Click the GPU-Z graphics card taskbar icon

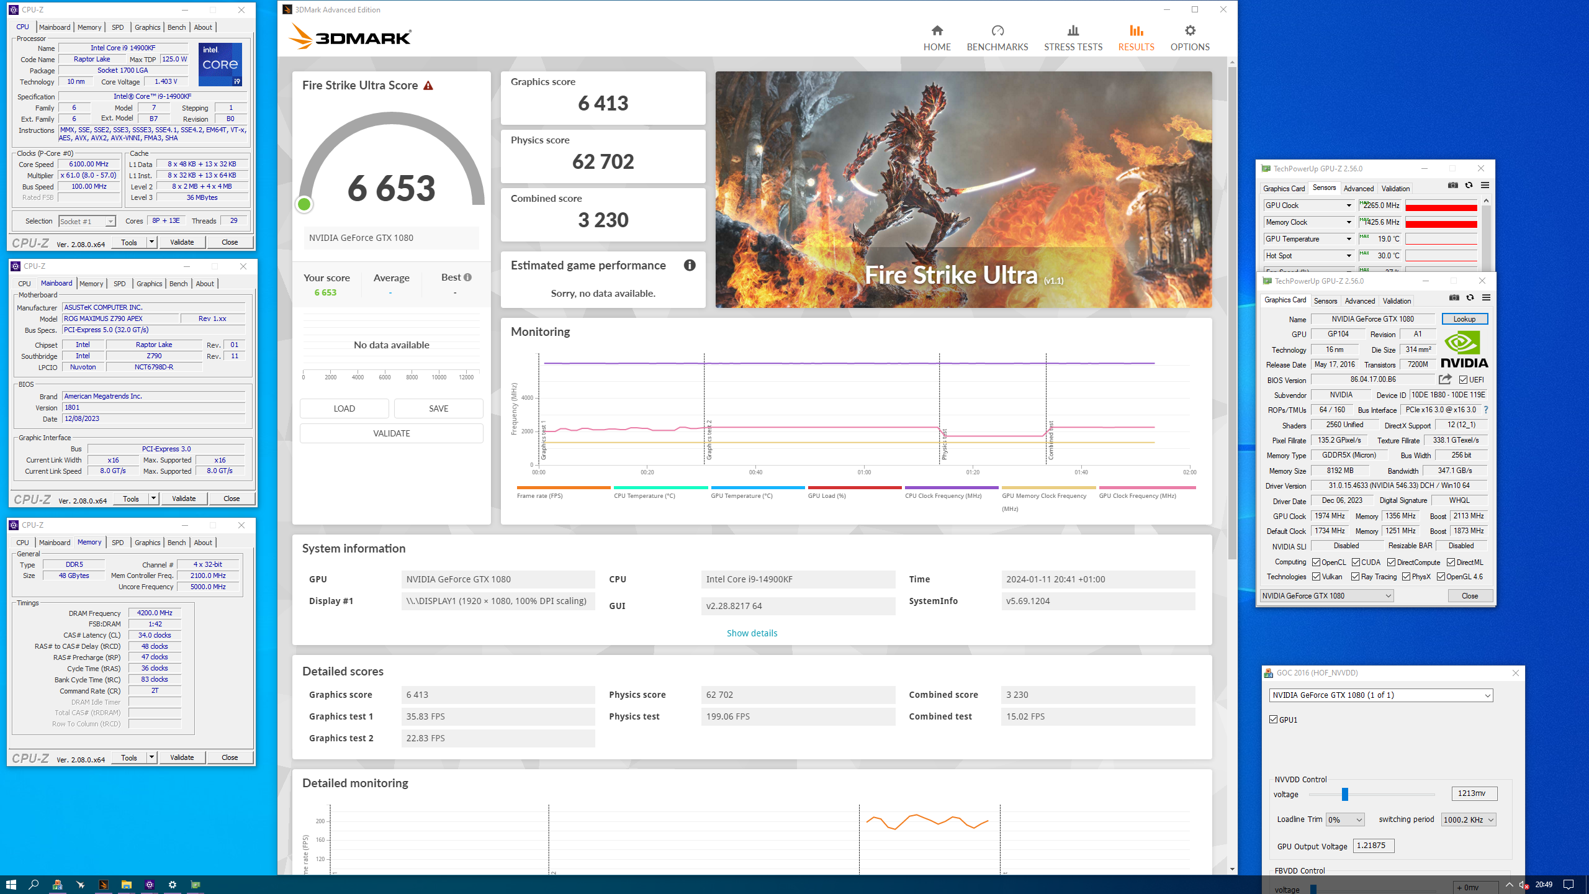click(195, 885)
